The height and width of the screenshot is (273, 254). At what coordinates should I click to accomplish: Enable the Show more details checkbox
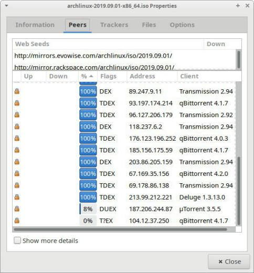pos(17,240)
